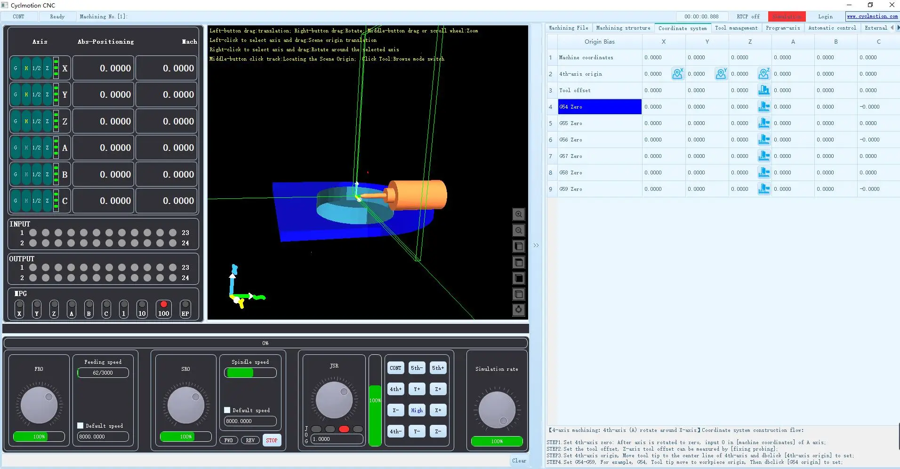Click the light bulb icon in viewport
This screenshot has width=900, height=469.
(x=518, y=310)
